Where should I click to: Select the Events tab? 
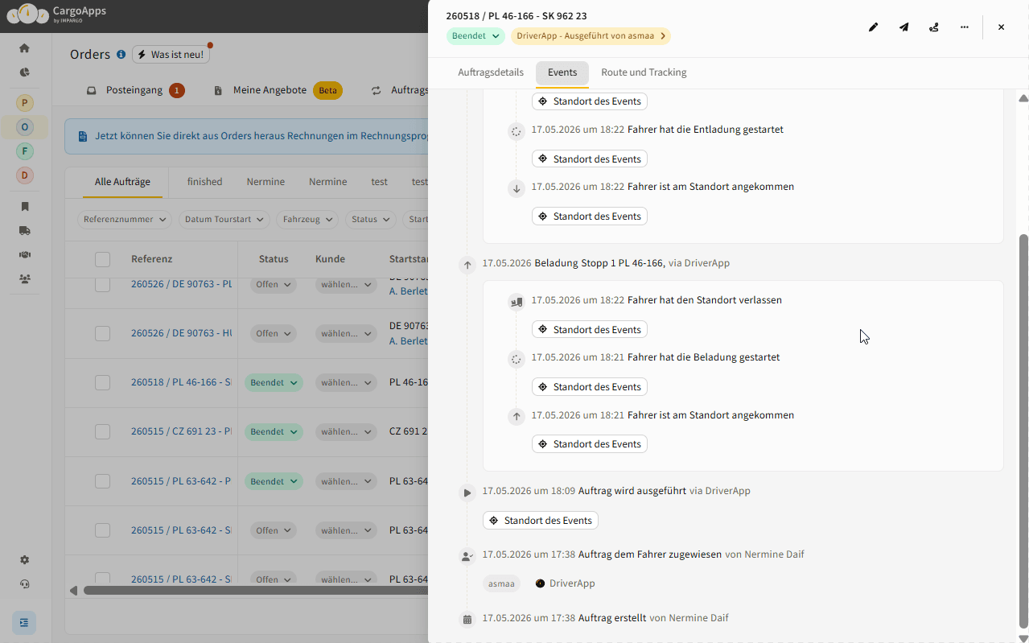[x=562, y=72]
